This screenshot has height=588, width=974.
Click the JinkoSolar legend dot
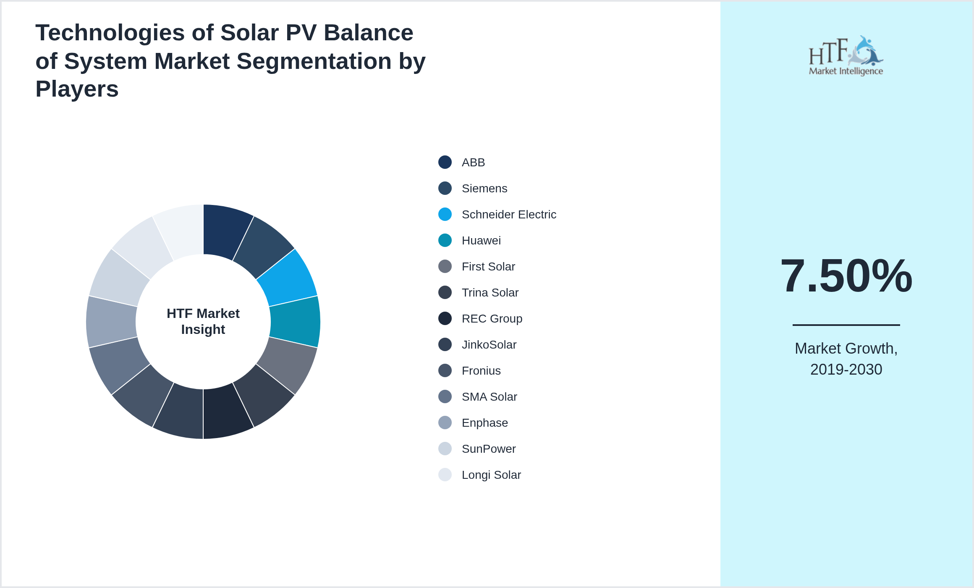(x=445, y=344)
